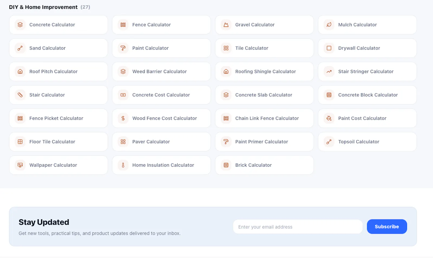This screenshot has width=433, height=260.
Task: Click the Concrete Calculator layers icon
Action: pos(20,25)
